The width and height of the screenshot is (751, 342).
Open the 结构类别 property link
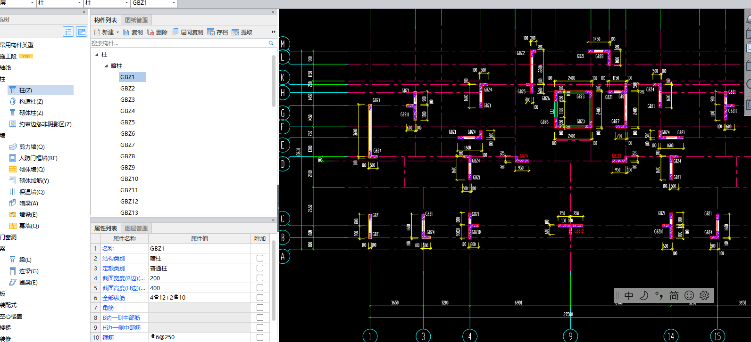pyautogui.click(x=114, y=258)
